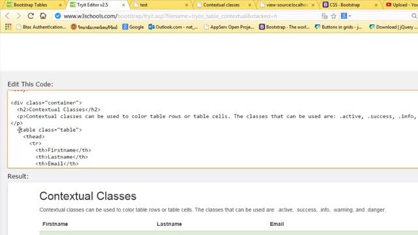Viewport: 418px width, 235px height.
Task: Click the Result label
Action: 18,176
